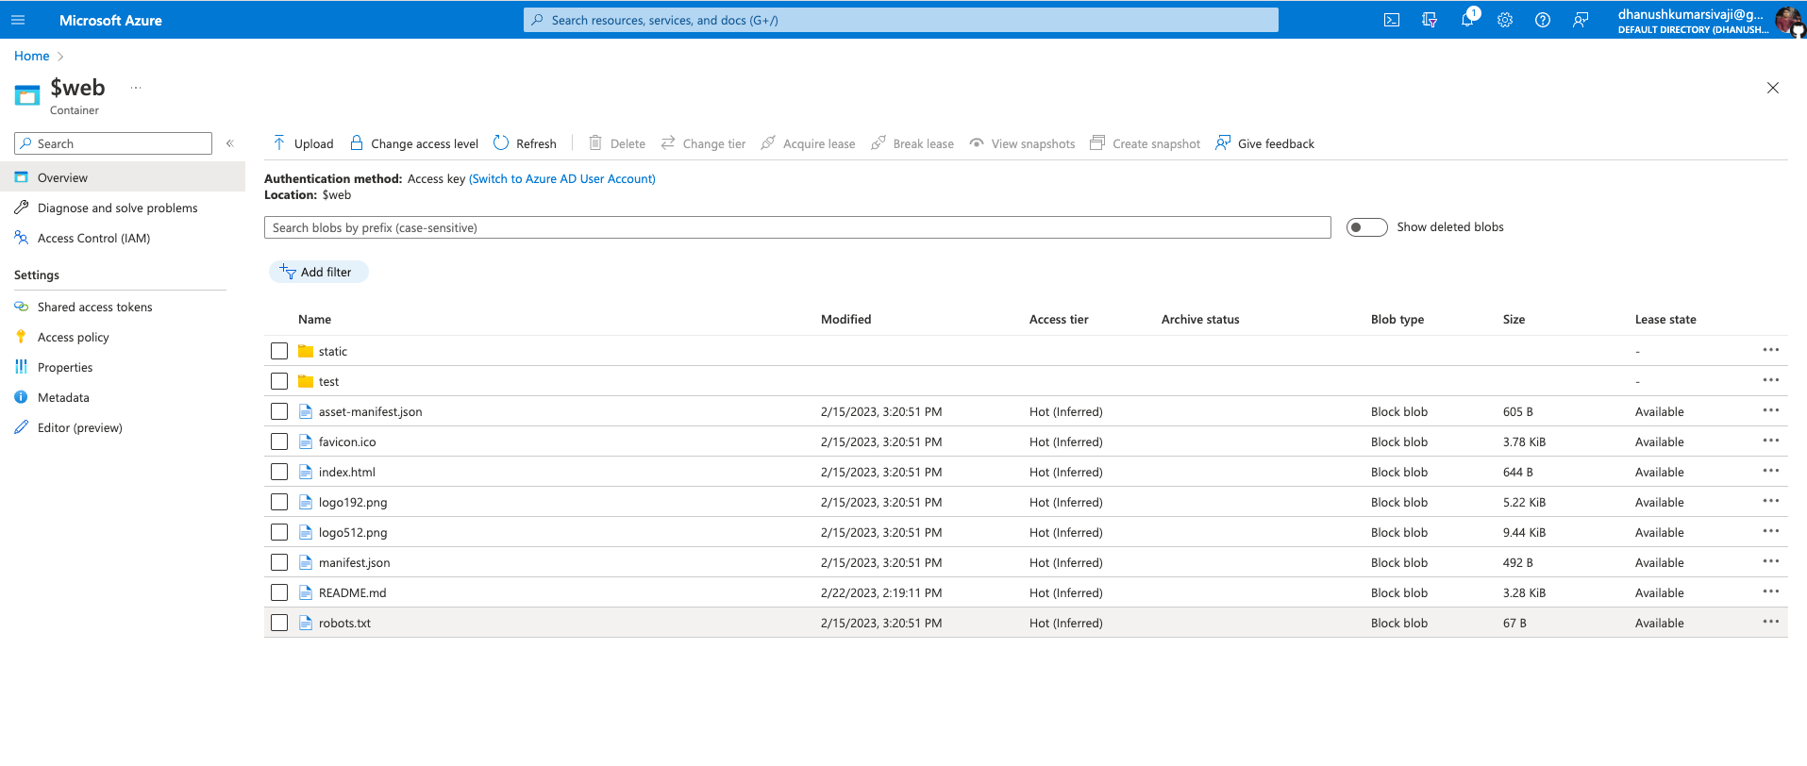
Task: Sort by the Size column header
Action: [x=1514, y=319]
